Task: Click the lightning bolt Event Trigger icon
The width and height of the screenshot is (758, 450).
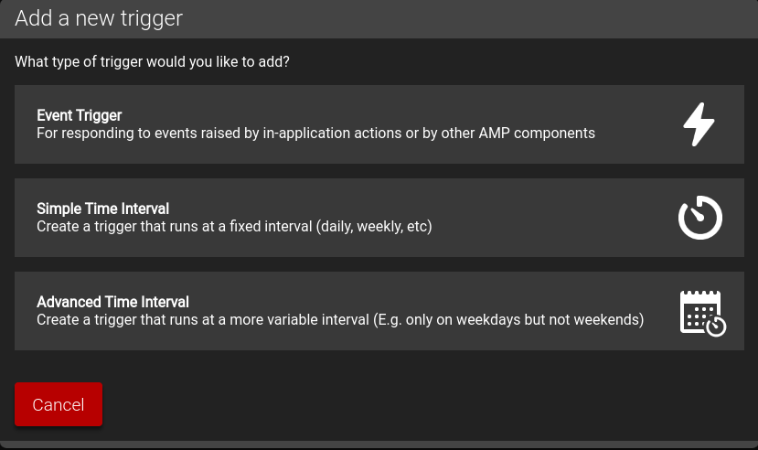Action: [699, 124]
